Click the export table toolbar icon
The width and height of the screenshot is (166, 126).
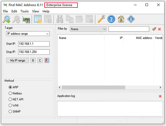(x=79, y=19)
